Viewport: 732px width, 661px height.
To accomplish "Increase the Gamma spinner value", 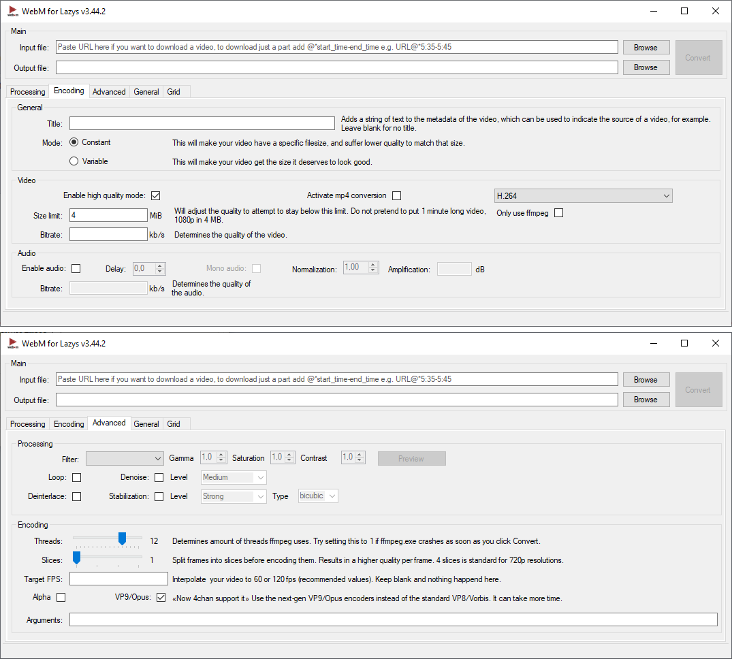I will tap(221, 455).
